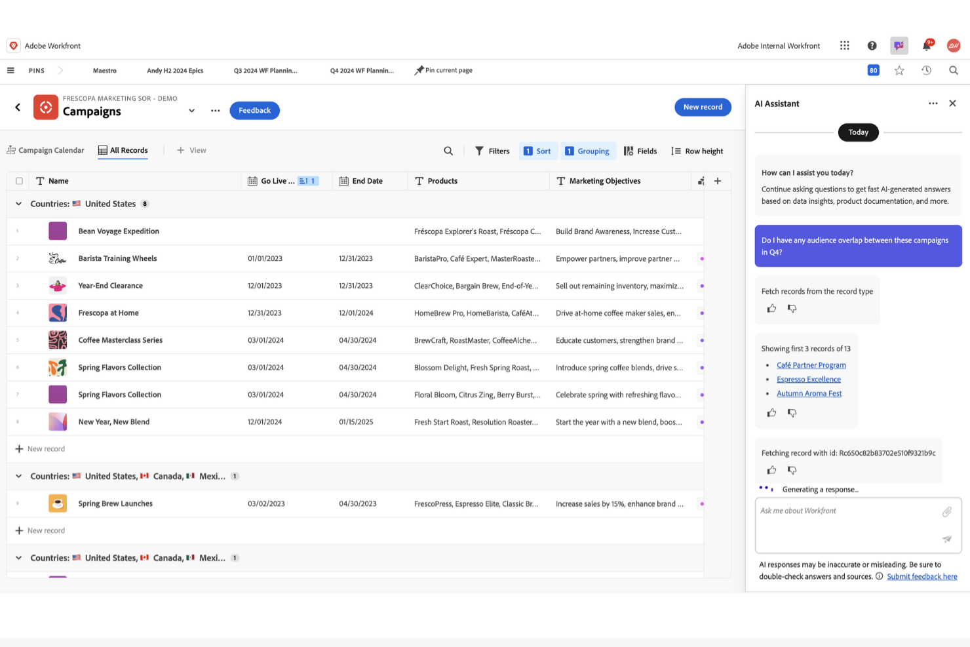Open the Grouping options
970x647 pixels.
(x=588, y=151)
